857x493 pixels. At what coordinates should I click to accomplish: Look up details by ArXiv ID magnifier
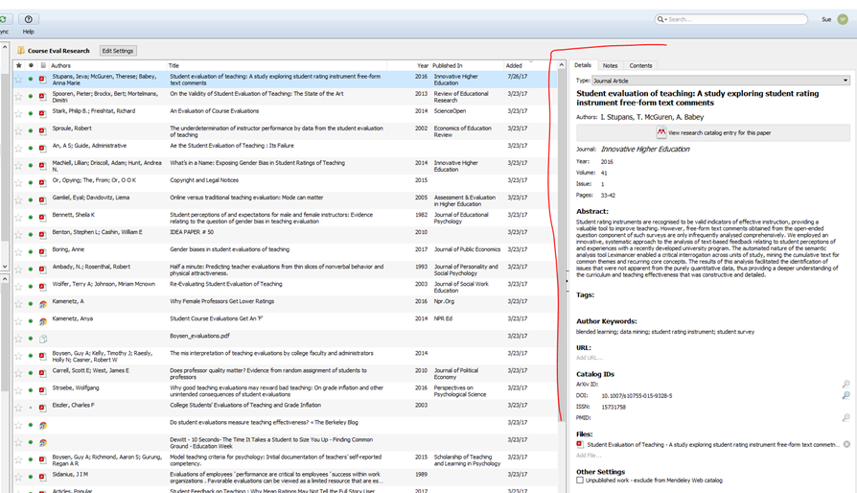click(846, 385)
